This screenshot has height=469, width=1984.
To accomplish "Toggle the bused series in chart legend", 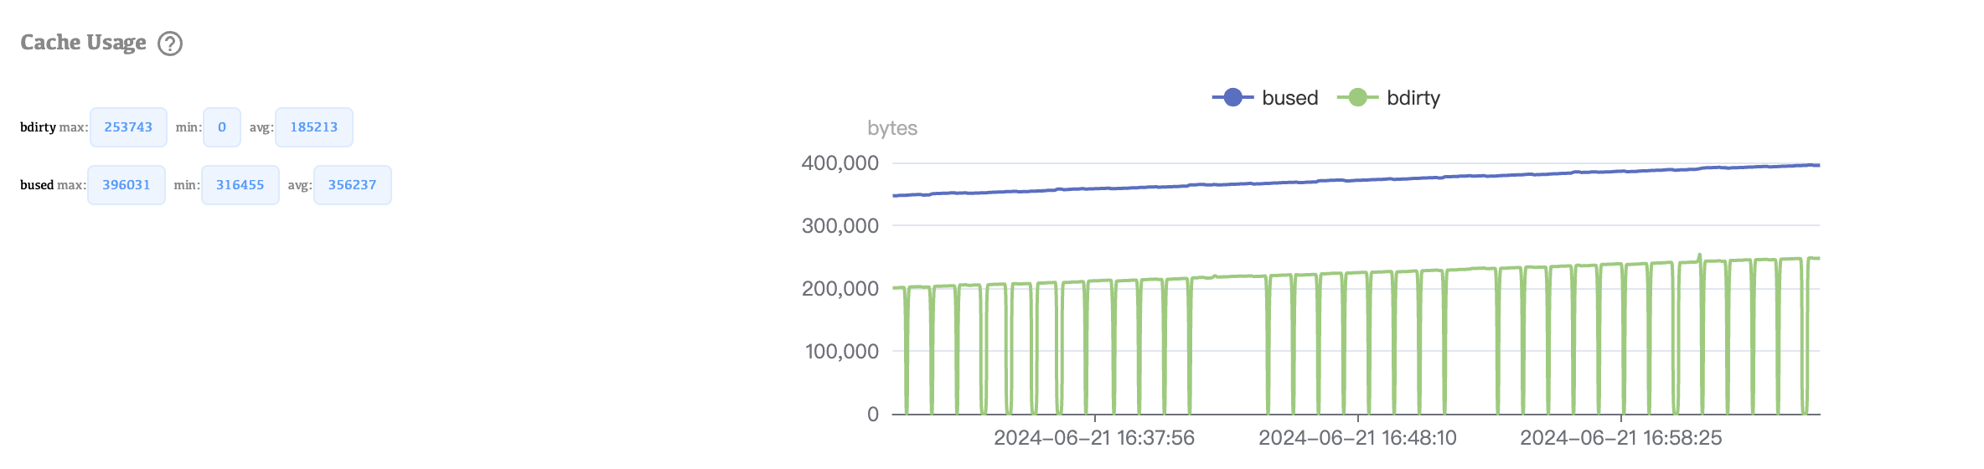I will [1265, 98].
